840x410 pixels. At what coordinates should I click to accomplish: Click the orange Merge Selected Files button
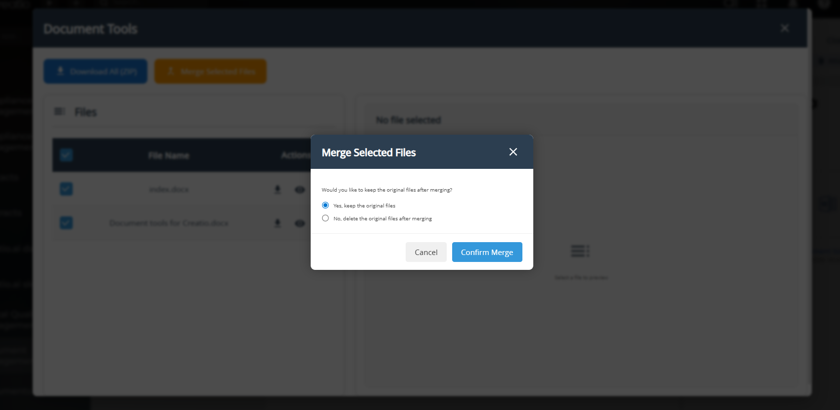click(210, 71)
